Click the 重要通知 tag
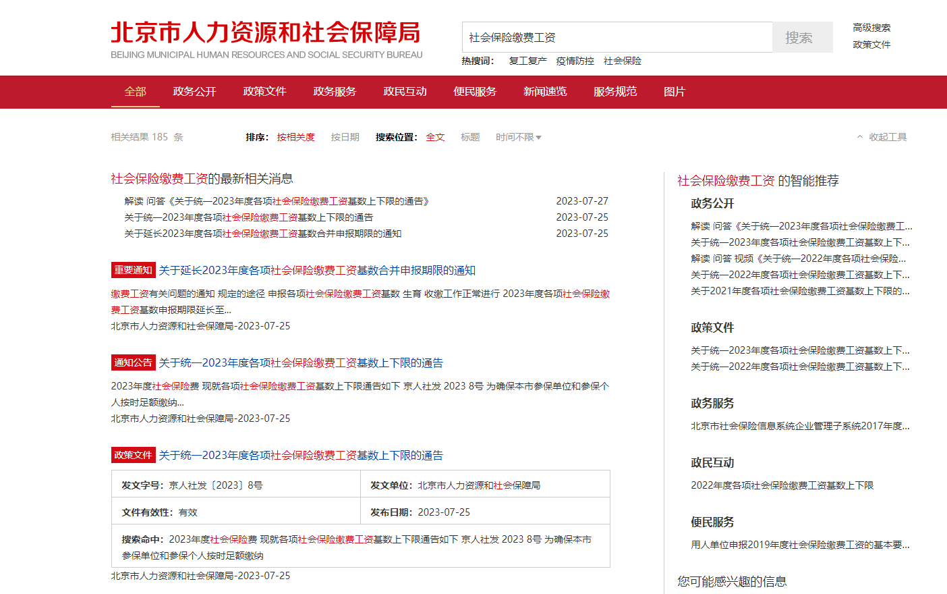The image size is (947, 594). tap(133, 270)
